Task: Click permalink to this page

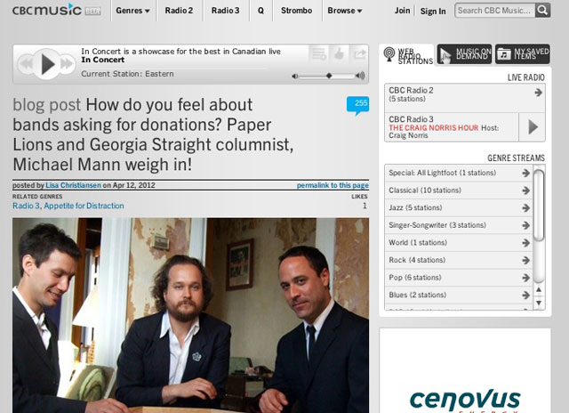Action: [x=333, y=185]
